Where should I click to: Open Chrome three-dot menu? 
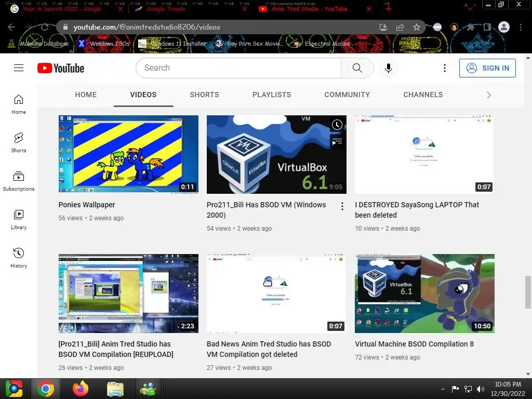[521, 27]
